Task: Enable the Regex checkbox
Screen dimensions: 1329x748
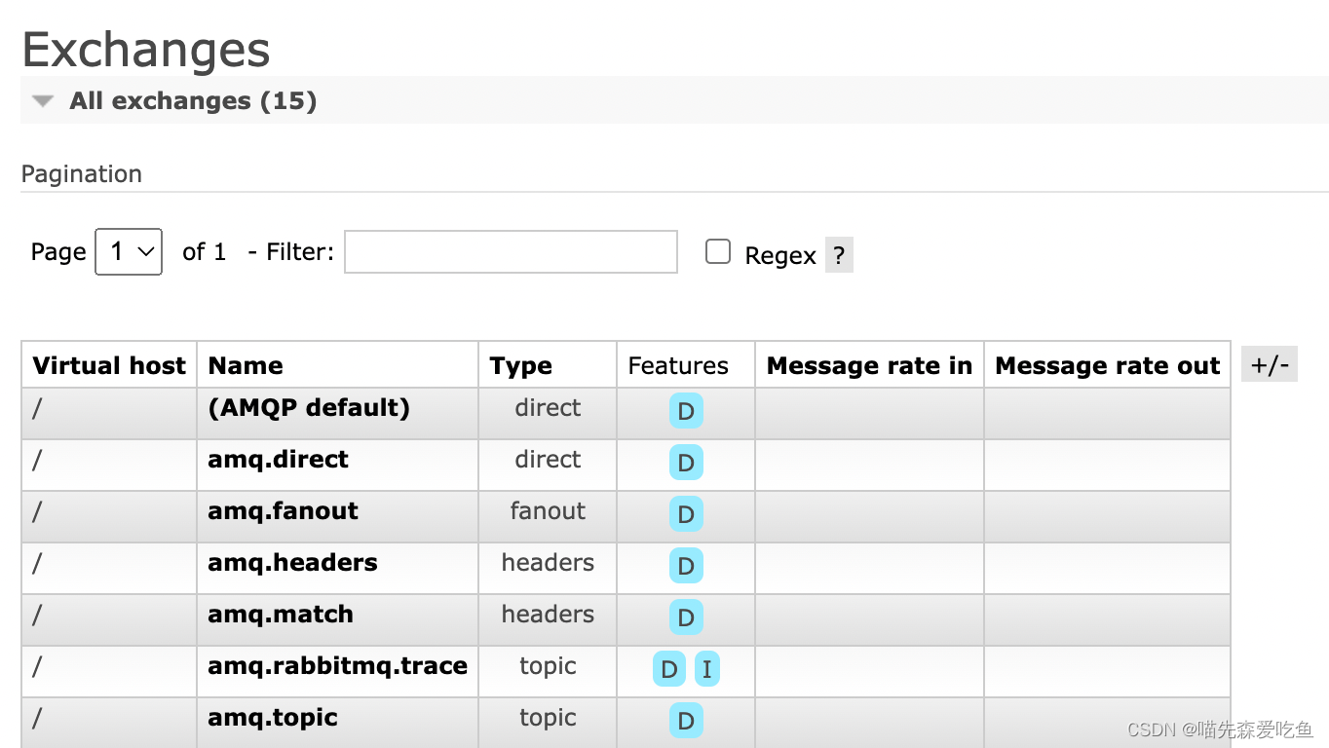Action: pos(718,252)
